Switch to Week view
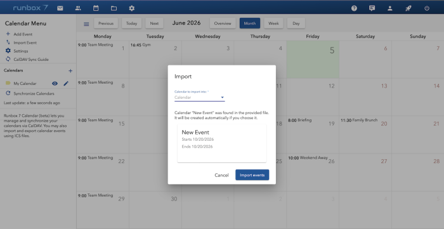Image resolution: width=444 pixels, height=229 pixels. click(273, 23)
